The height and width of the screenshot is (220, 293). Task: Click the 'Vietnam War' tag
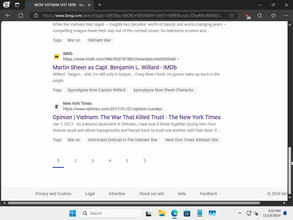(x=99, y=40)
